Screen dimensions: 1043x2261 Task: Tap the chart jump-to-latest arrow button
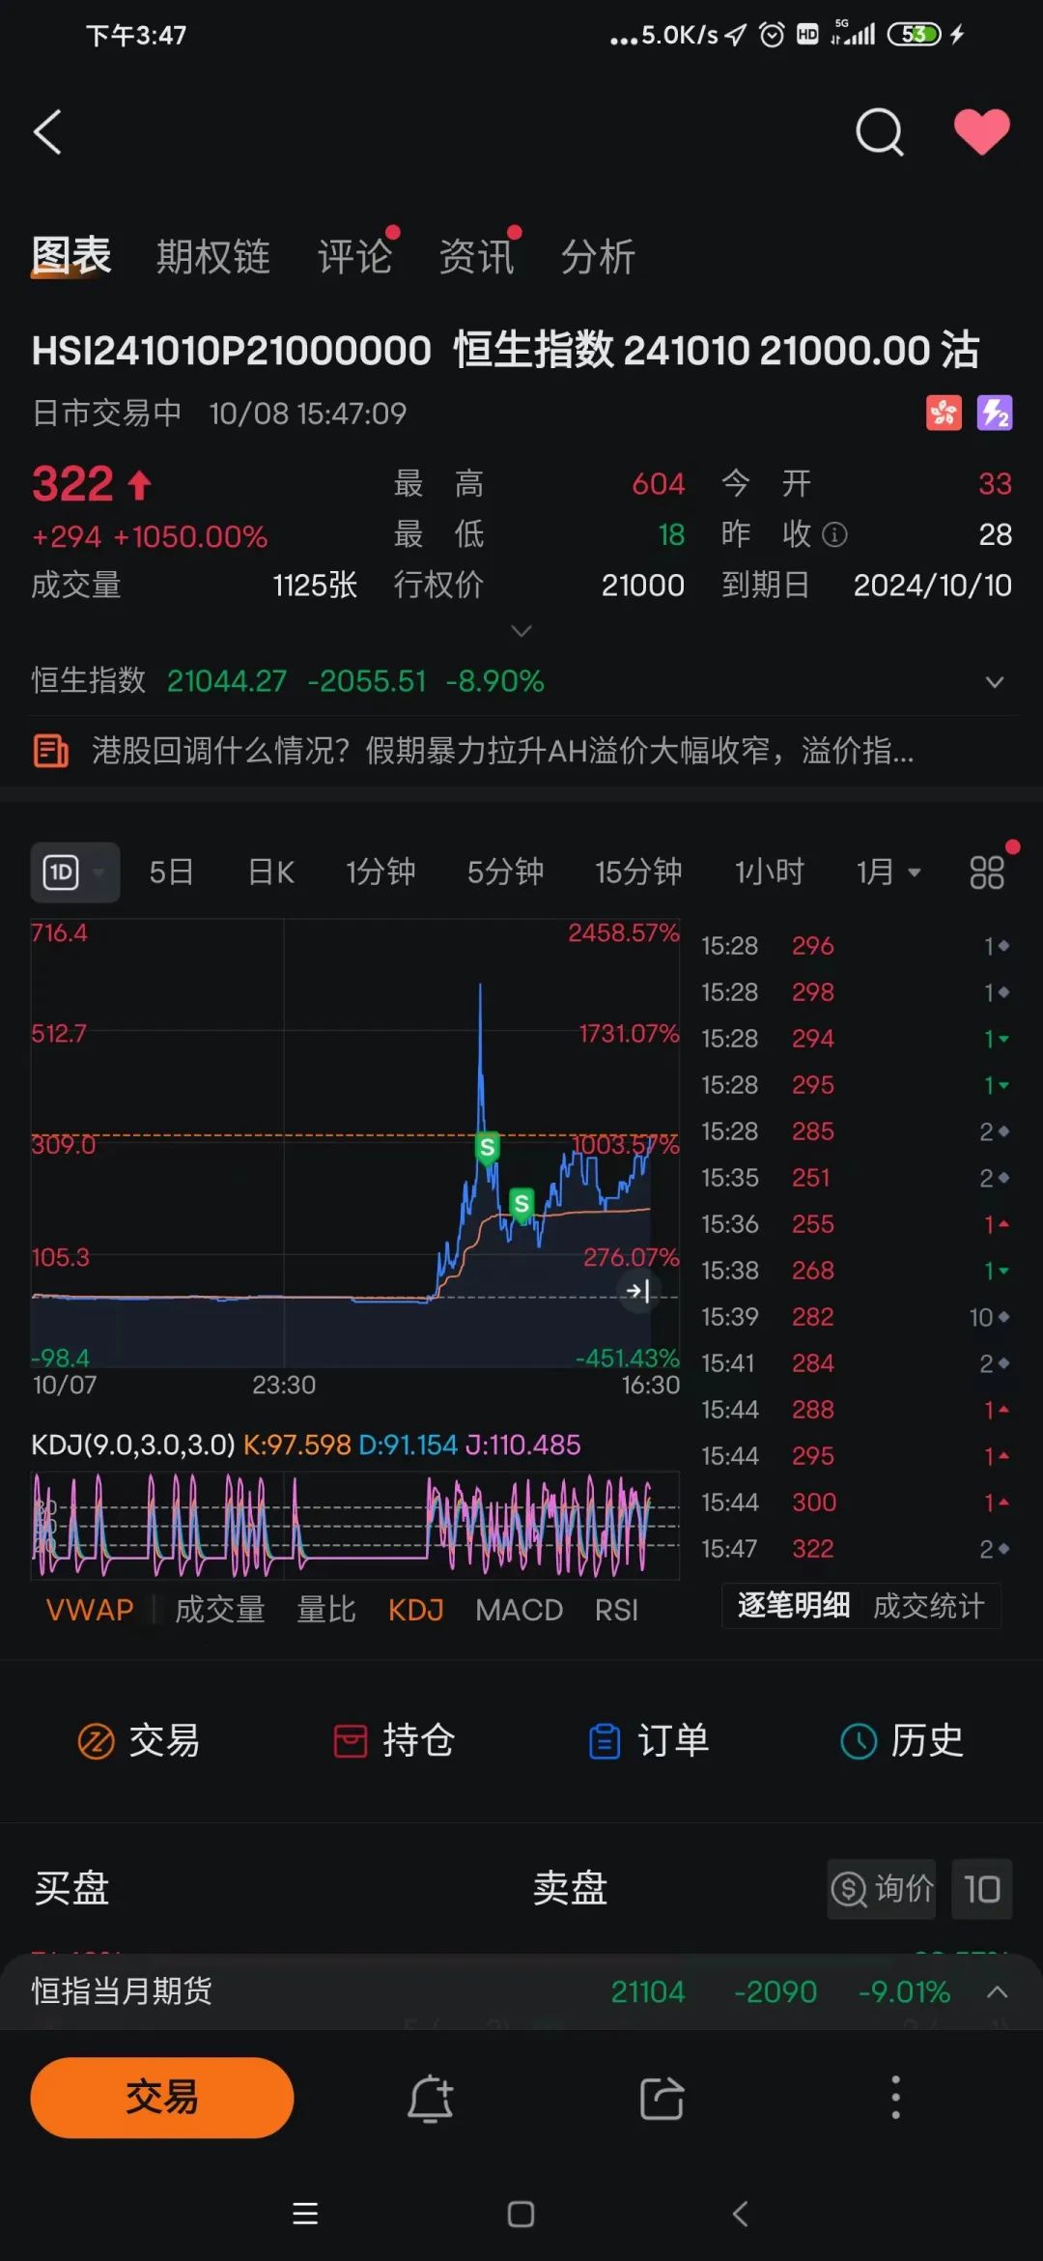tap(638, 1290)
